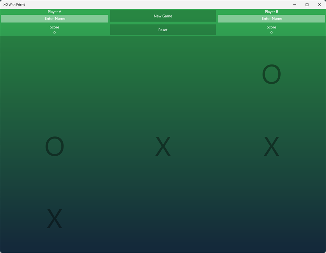This screenshot has height=253, width=326.
Task: Place a mark in the top-center empty cell
Action: (163, 73)
